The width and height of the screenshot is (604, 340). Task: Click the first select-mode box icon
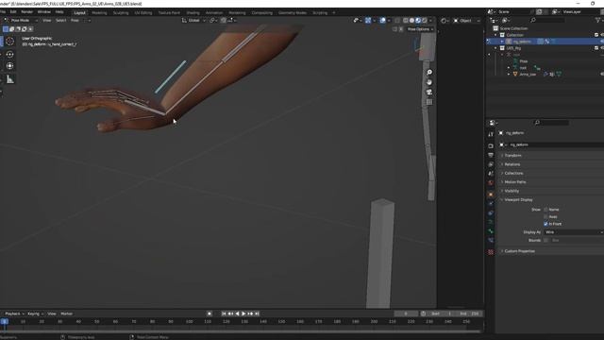pos(6,29)
